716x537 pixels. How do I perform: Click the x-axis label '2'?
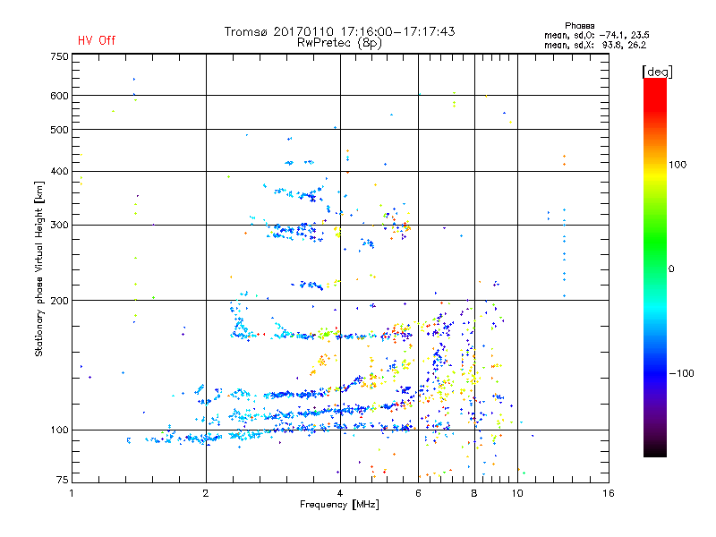(x=206, y=493)
